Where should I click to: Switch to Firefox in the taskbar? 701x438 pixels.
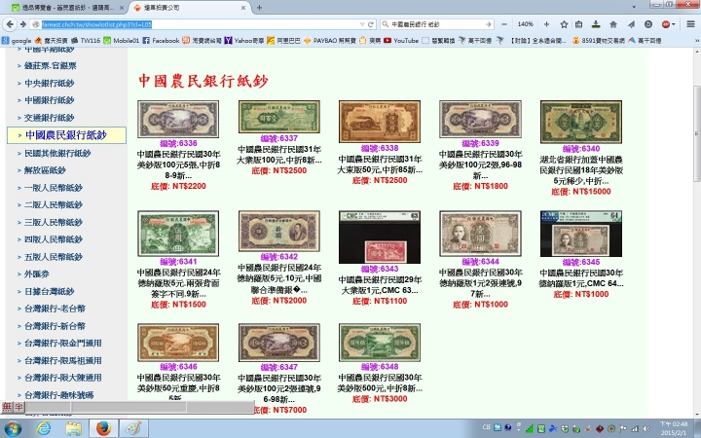(103, 428)
